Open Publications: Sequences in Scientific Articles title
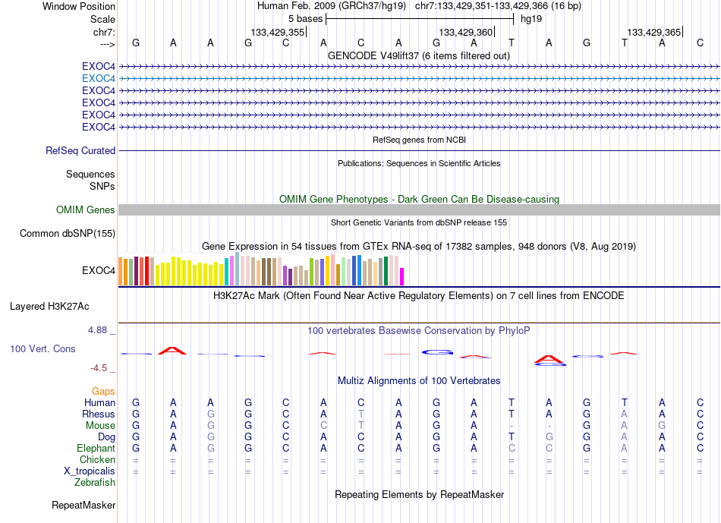 click(419, 163)
